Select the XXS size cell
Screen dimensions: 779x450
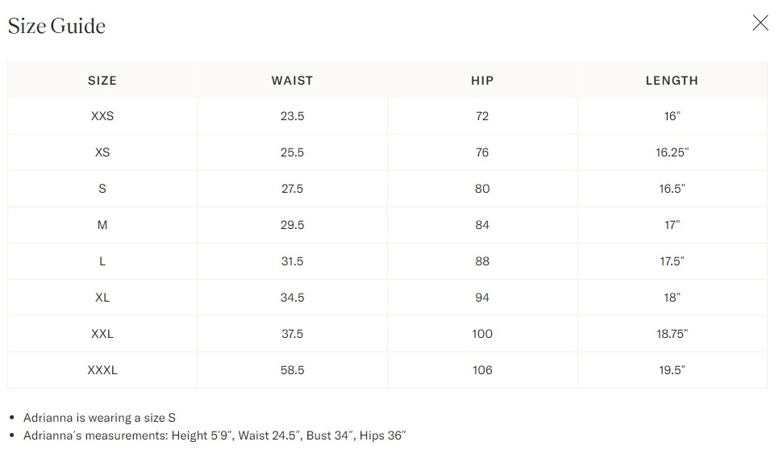click(x=102, y=116)
